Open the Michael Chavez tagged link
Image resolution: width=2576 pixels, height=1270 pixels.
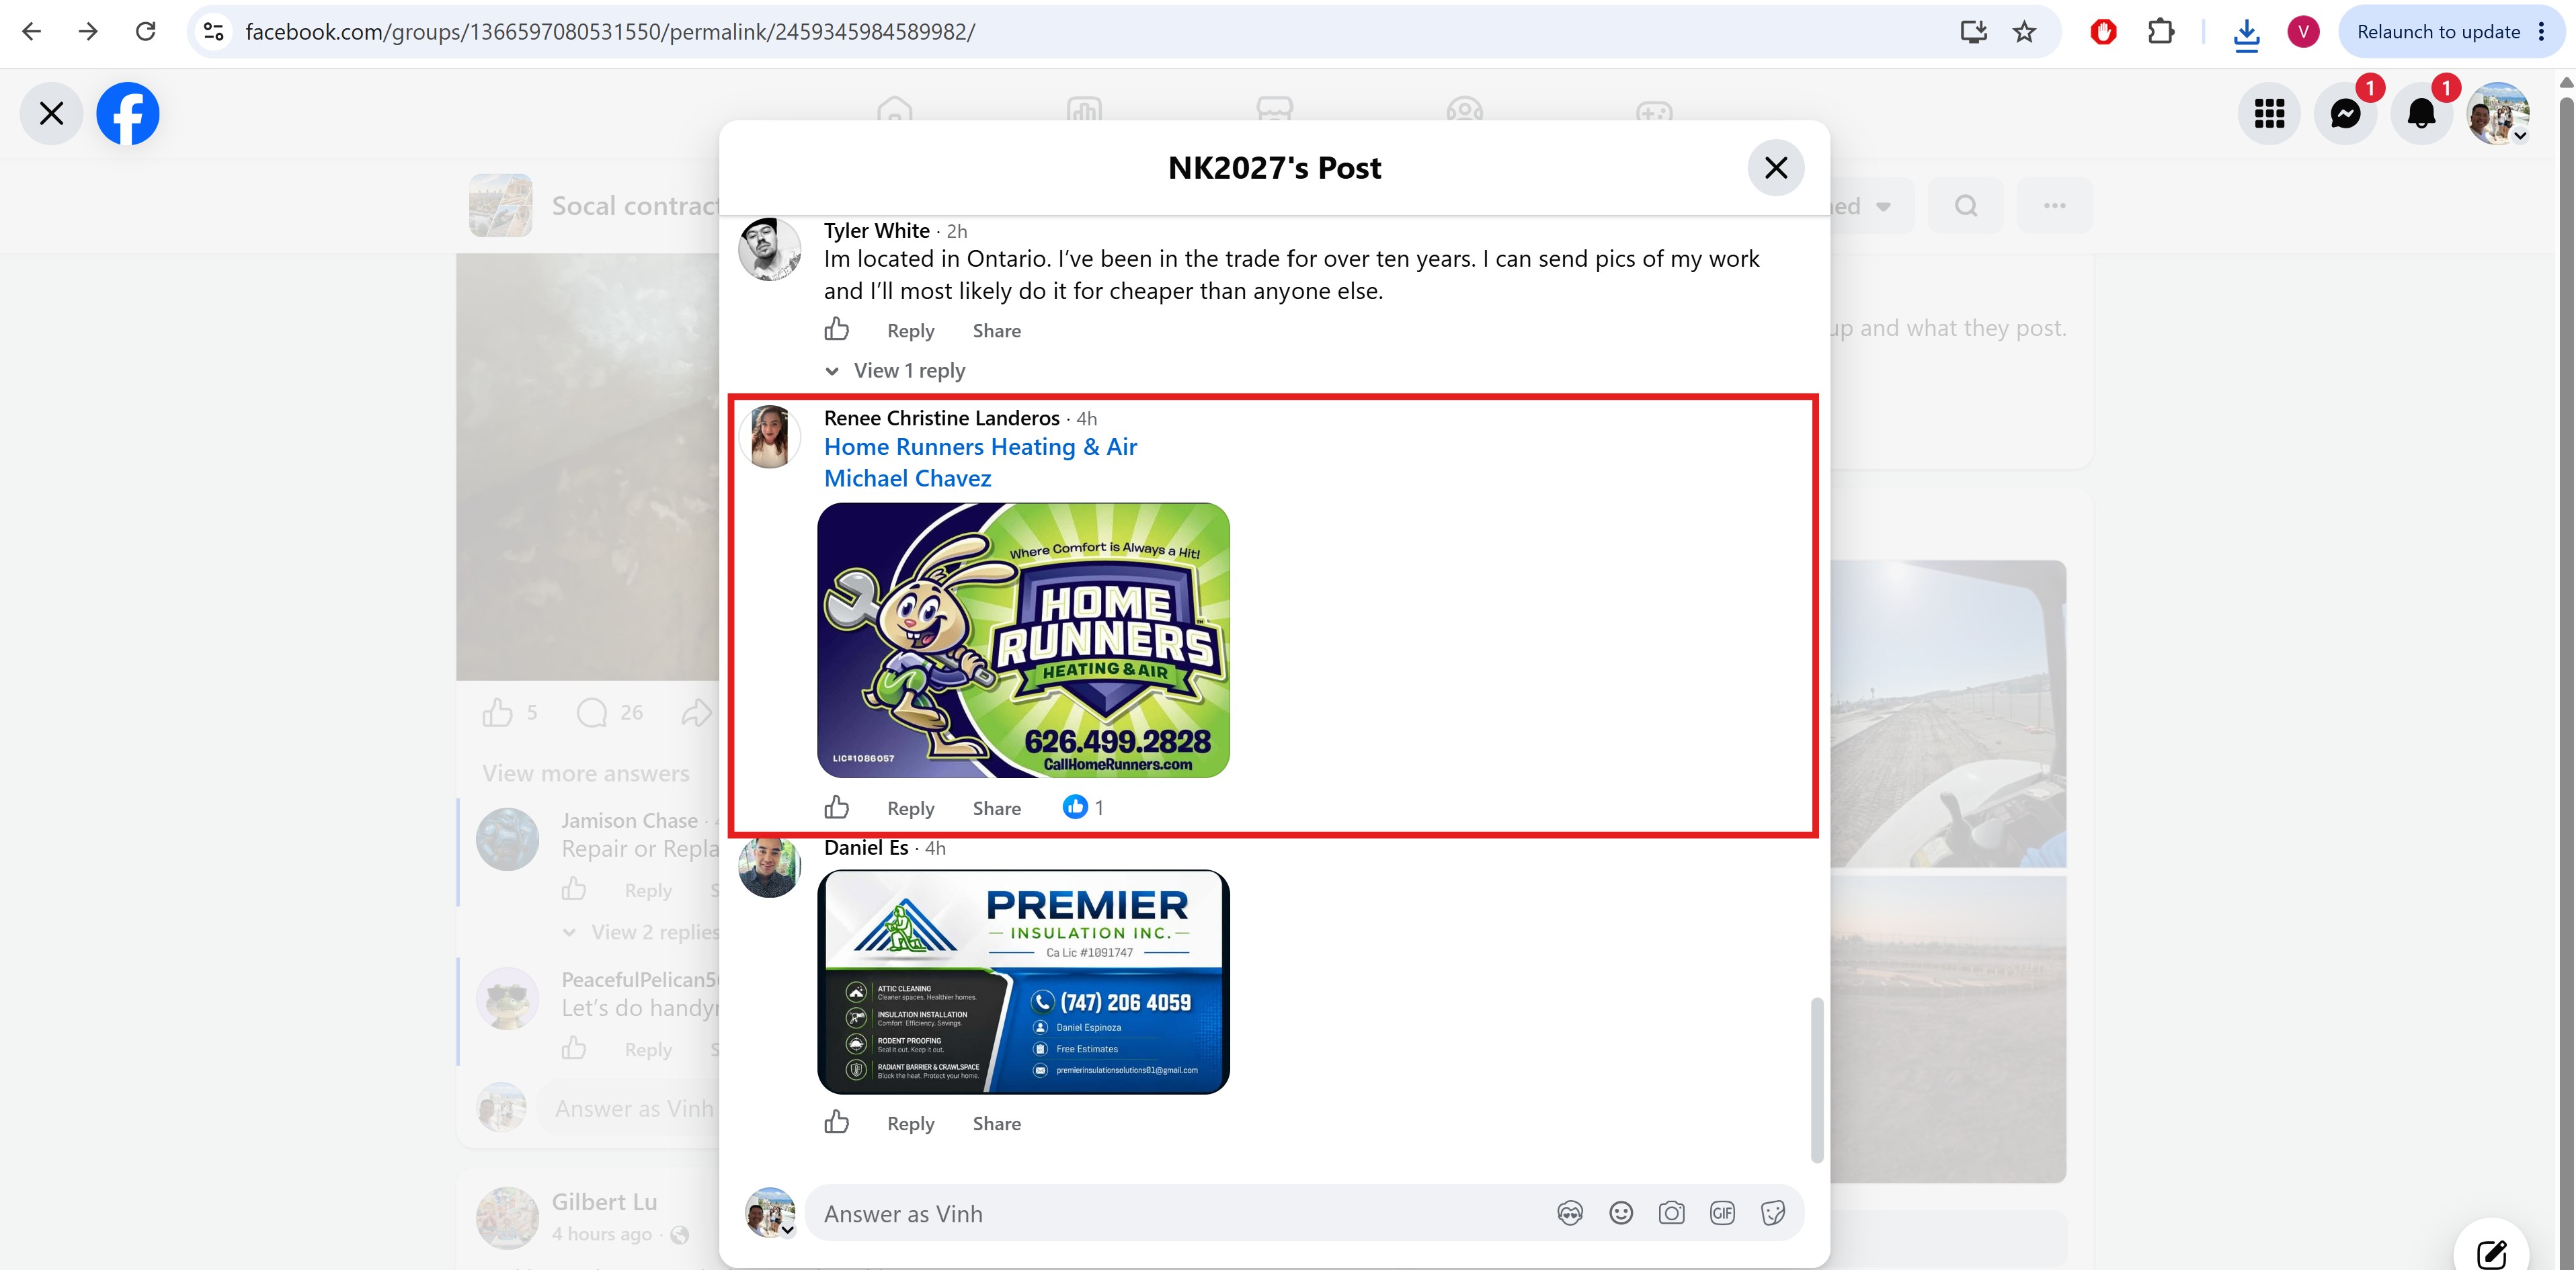(x=907, y=478)
